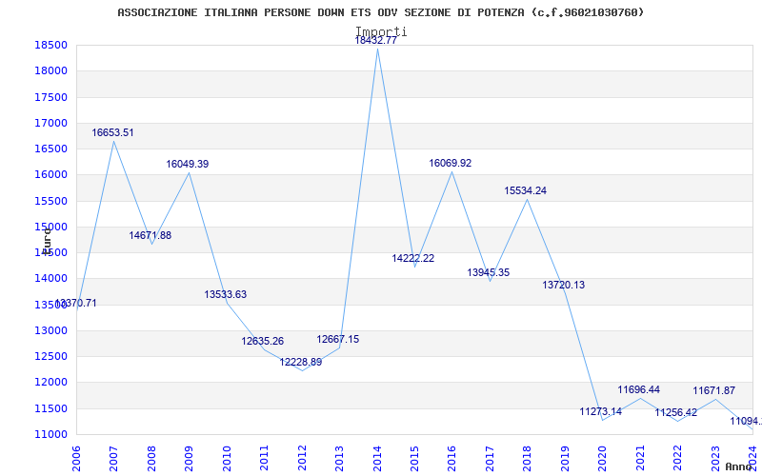762x476 pixels.
Task: Select the 13533.63 data label
Action: click(x=226, y=294)
